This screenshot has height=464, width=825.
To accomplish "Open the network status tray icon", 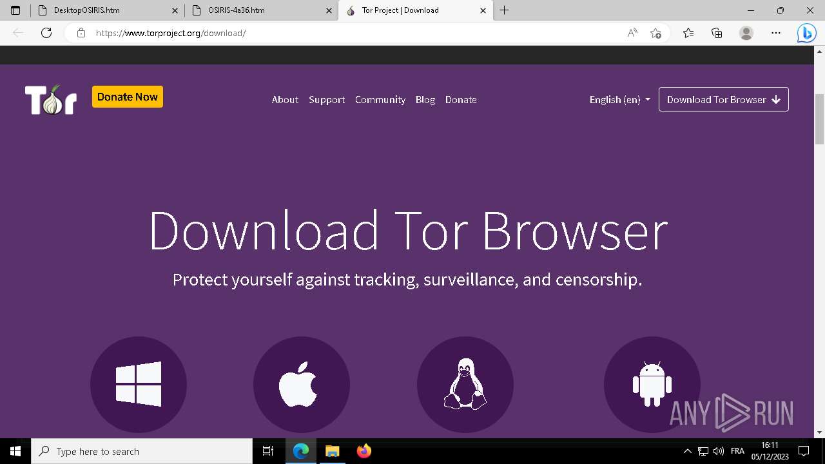I will click(x=703, y=451).
